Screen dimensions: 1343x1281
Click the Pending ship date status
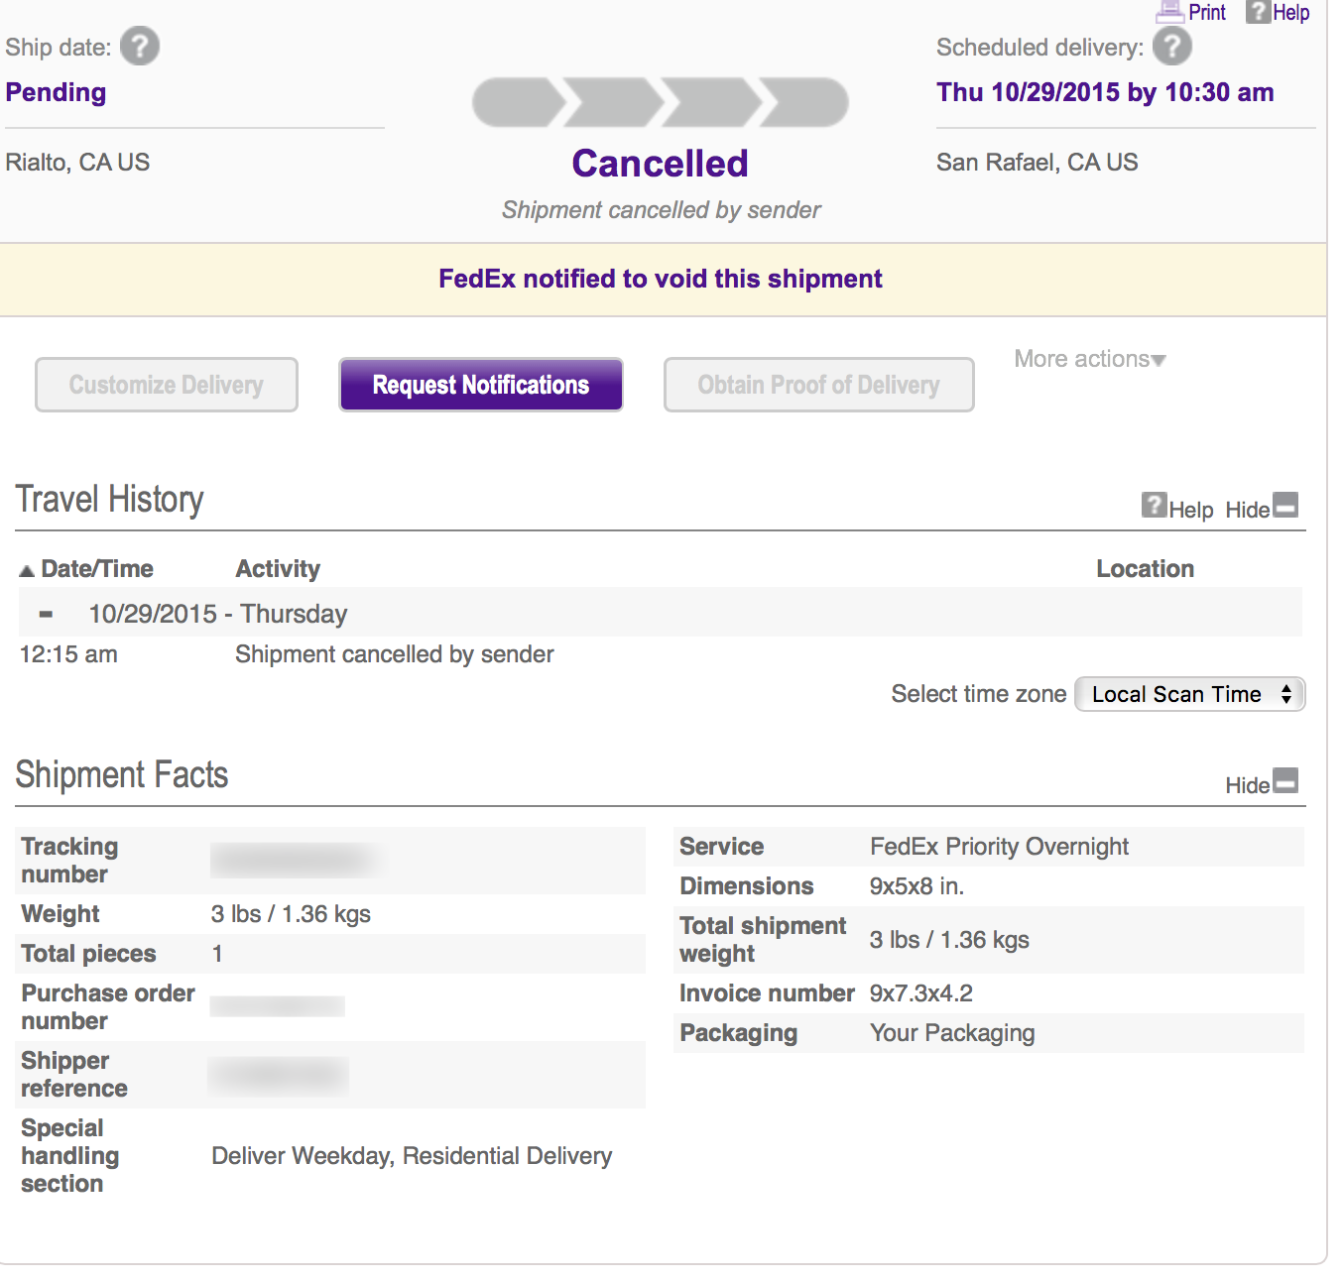click(x=56, y=92)
